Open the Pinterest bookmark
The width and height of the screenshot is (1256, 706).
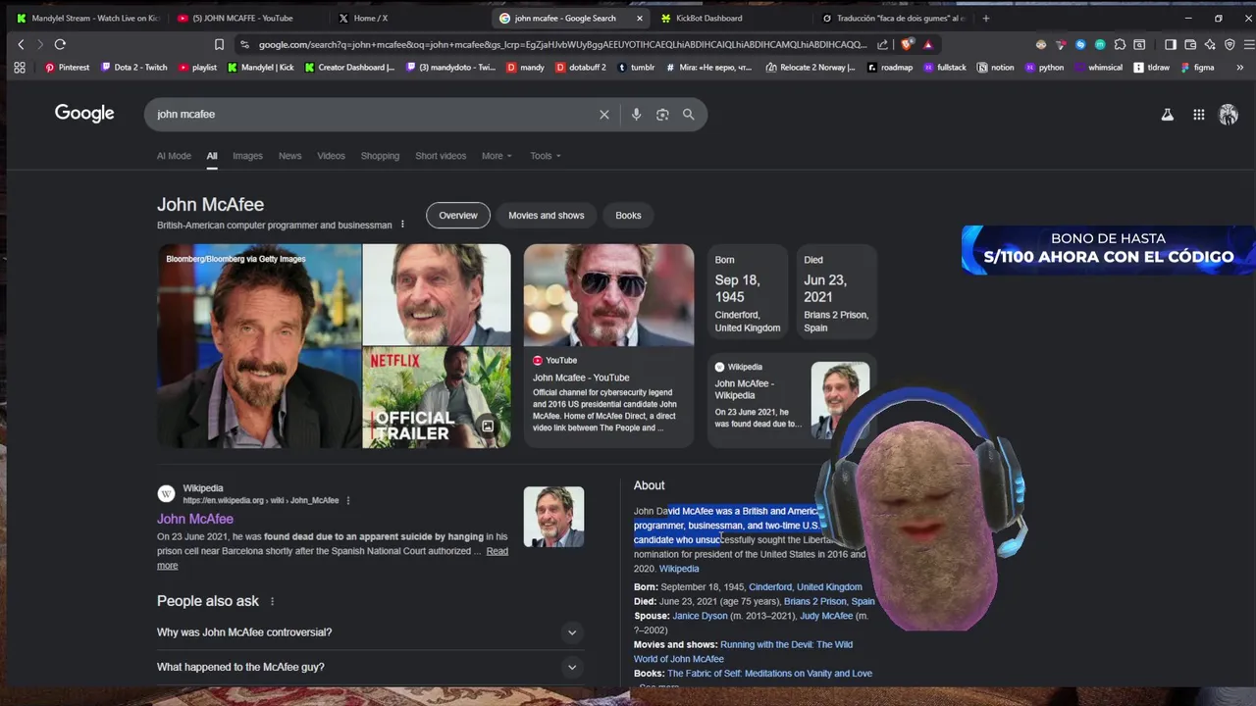tap(67, 68)
